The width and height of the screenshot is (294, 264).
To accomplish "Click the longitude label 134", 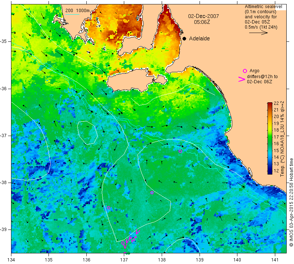I will point(11,260).
